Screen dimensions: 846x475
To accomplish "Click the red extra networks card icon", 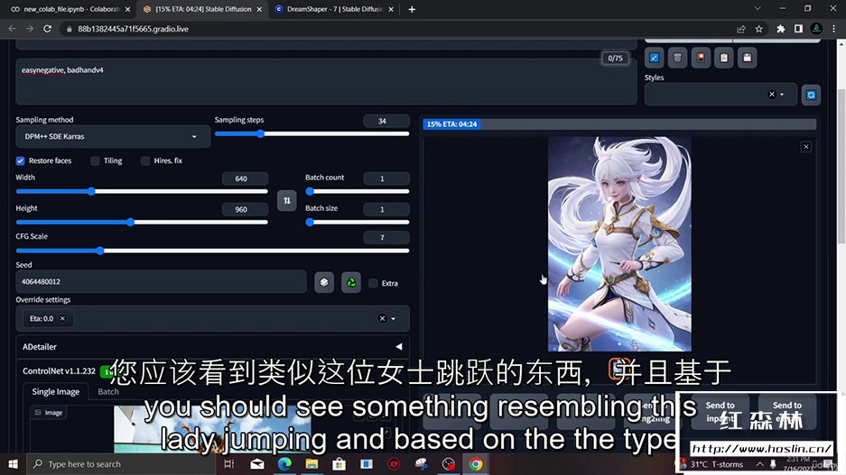I will (x=701, y=58).
